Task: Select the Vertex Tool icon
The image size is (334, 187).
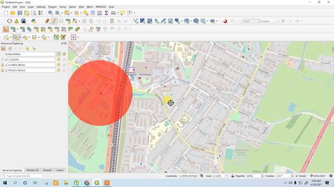Action: tap(75, 21)
